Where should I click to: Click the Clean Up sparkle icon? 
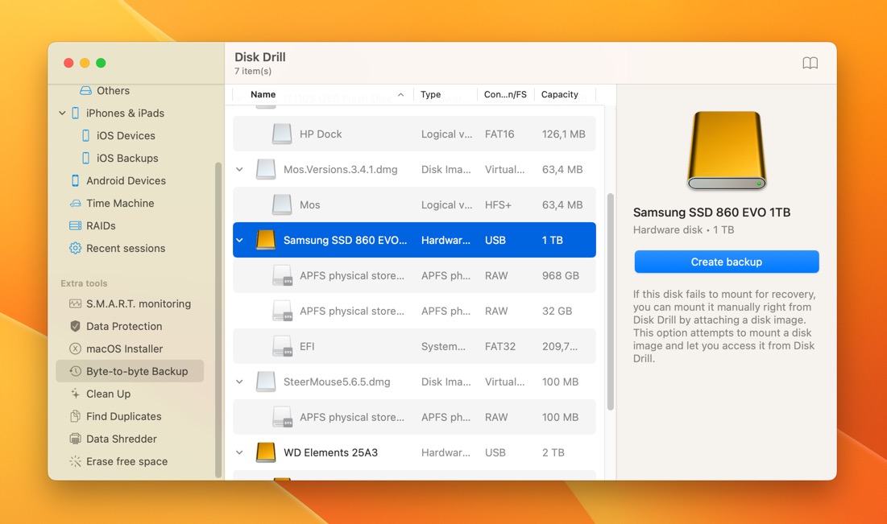pos(75,394)
